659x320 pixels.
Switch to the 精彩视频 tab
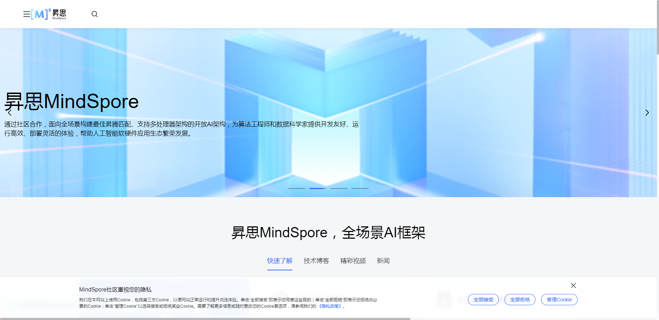tap(353, 261)
